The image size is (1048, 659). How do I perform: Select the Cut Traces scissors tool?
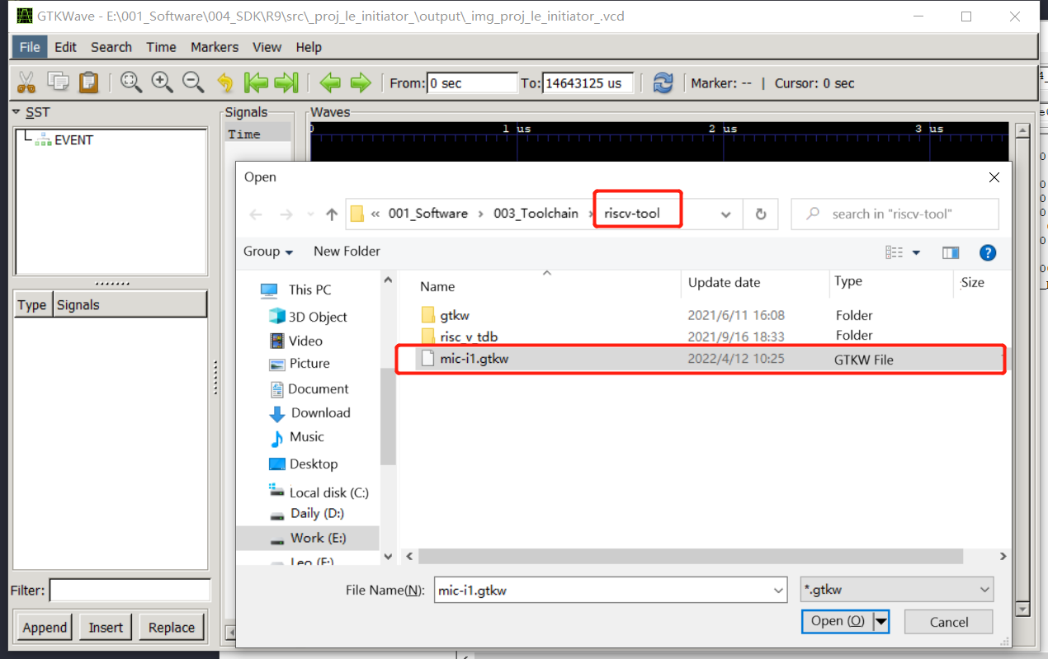click(26, 82)
